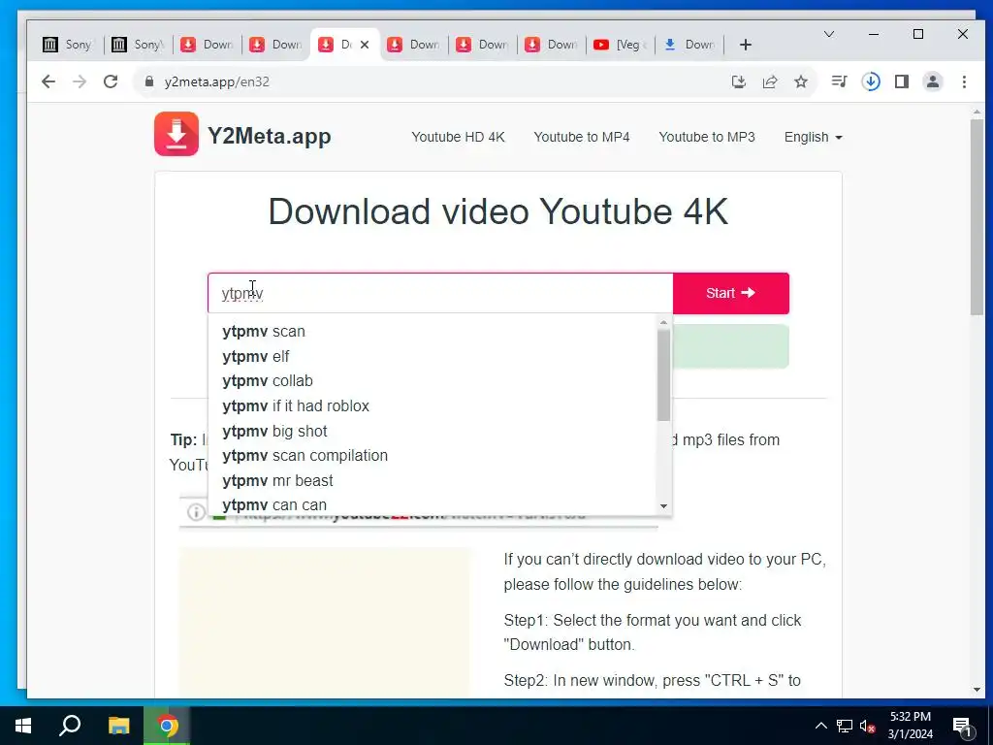
Task: Click the red Start button
Action: pos(731,293)
